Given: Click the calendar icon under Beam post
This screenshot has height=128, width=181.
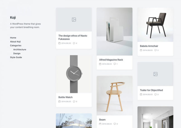Looking at the screenshot, I should tap(100, 124).
